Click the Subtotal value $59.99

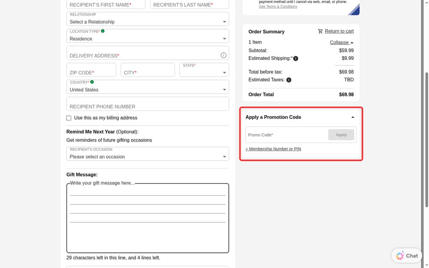tap(346, 50)
